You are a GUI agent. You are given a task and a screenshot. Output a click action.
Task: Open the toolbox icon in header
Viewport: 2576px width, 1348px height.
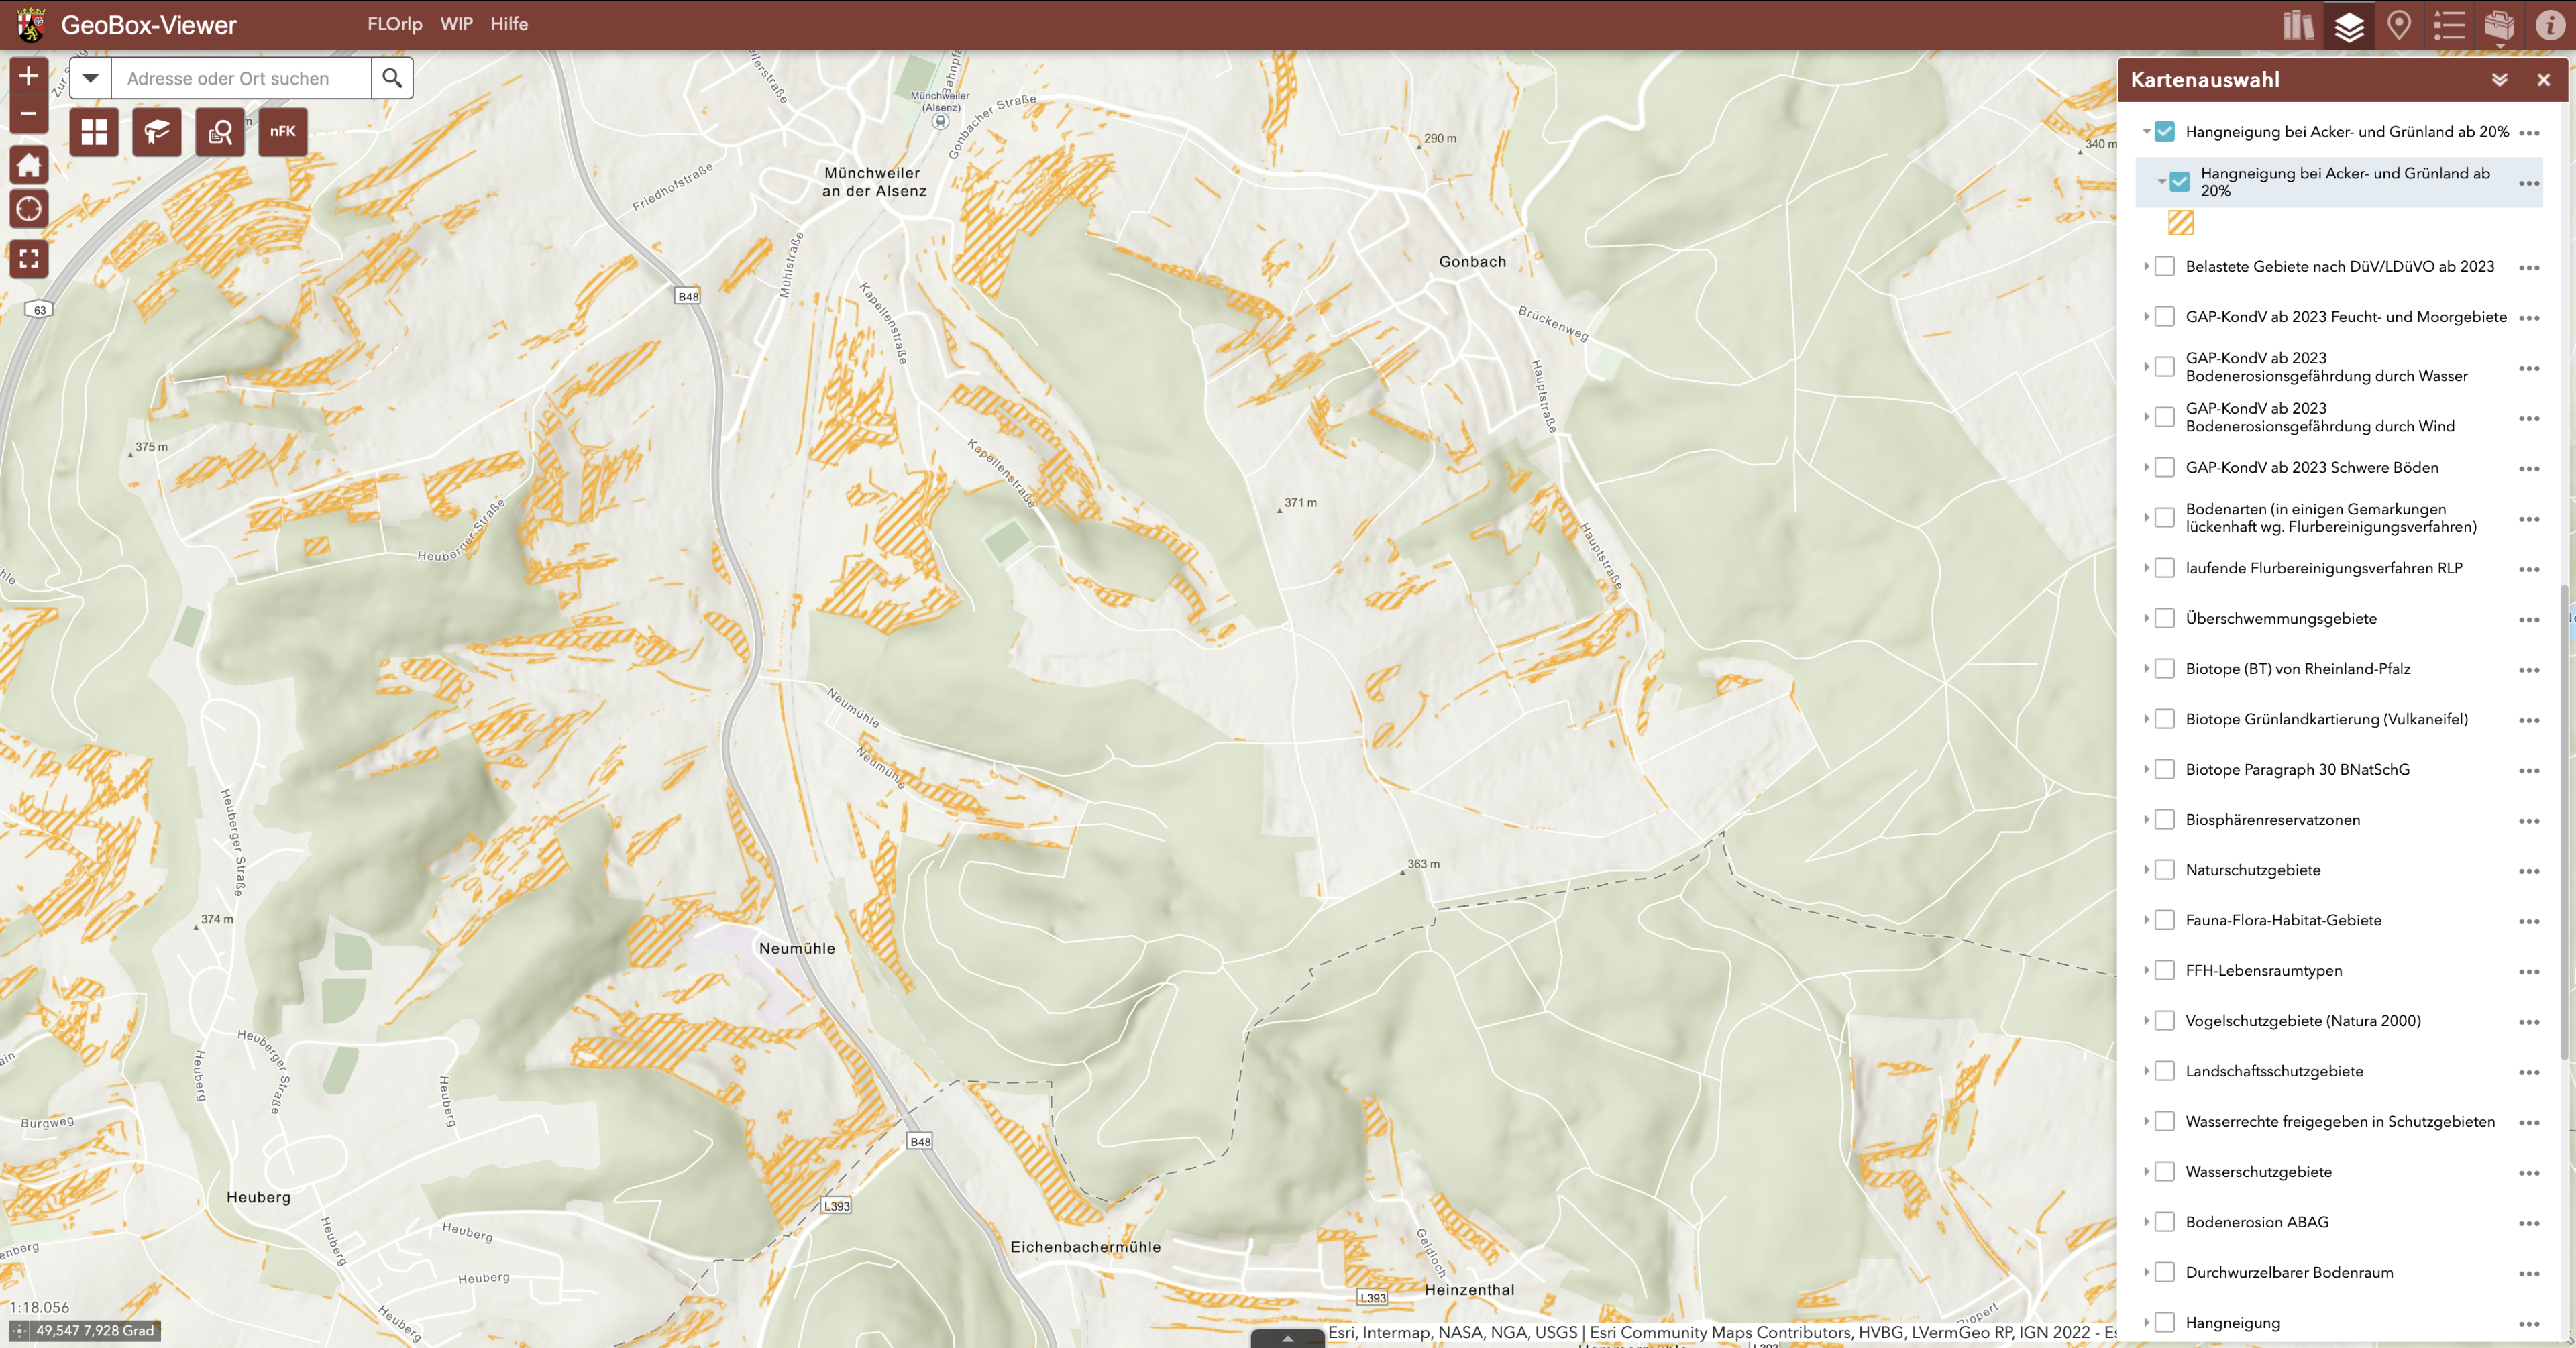coord(2499,25)
